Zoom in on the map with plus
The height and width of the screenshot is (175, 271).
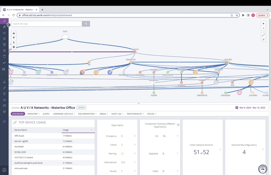263,24
